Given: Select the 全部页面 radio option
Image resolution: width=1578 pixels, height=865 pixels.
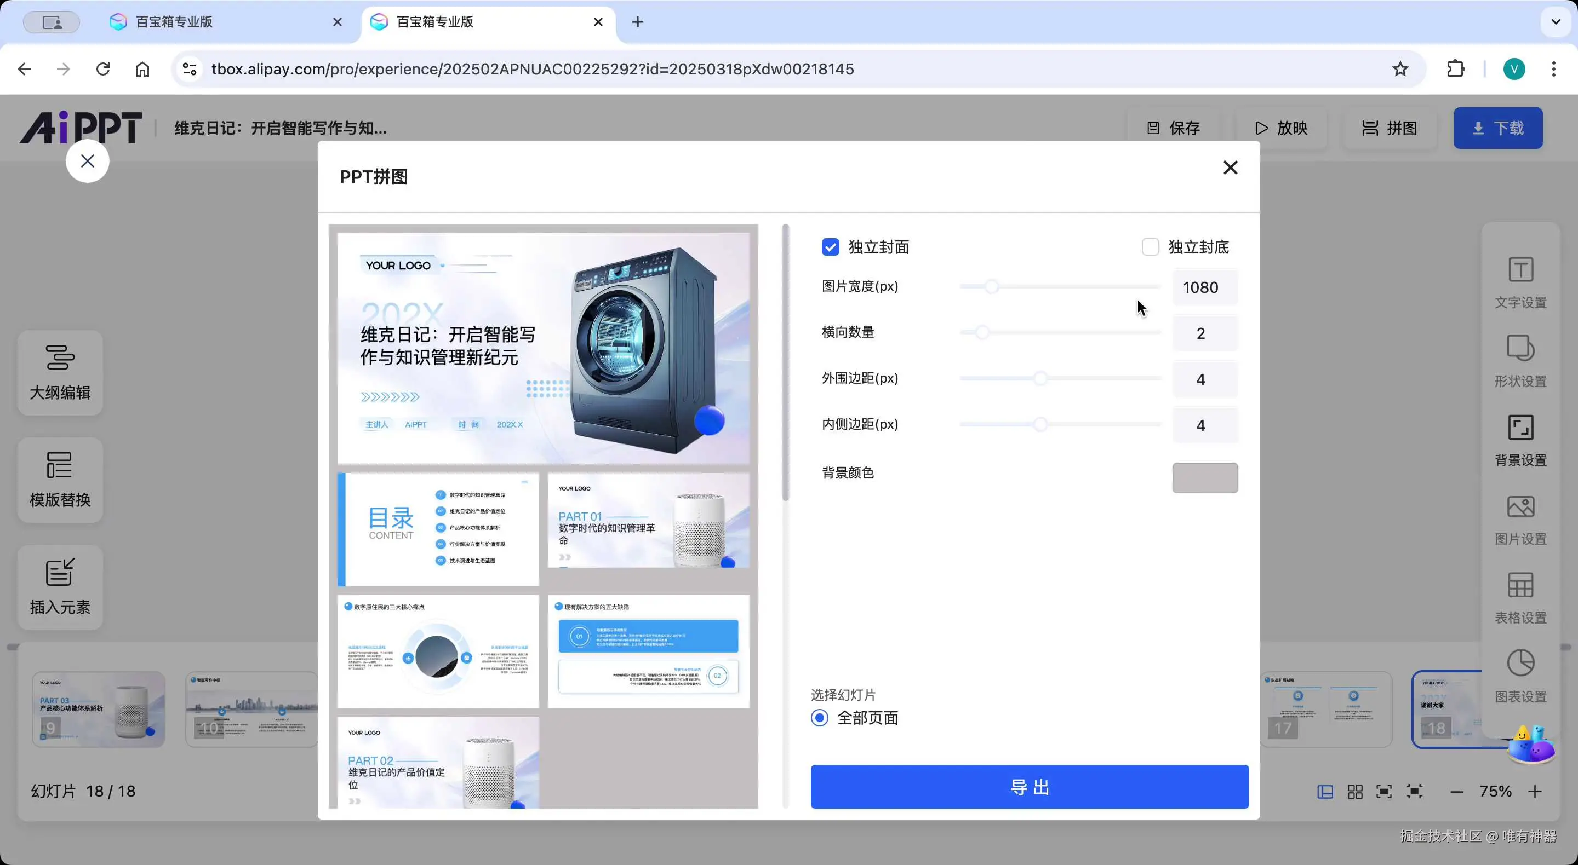Looking at the screenshot, I should (820, 718).
